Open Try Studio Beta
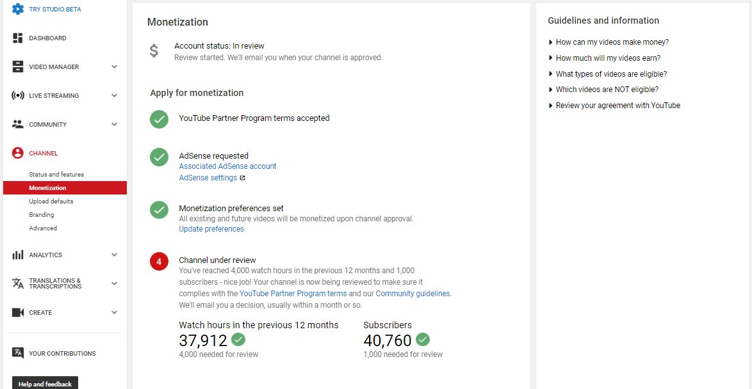 click(x=54, y=9)
